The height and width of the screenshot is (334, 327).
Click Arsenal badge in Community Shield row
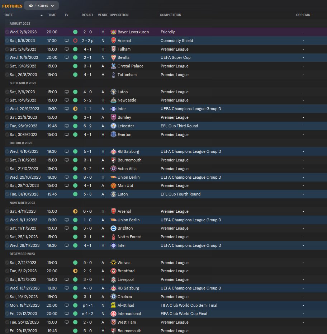[x=113, y=41]
